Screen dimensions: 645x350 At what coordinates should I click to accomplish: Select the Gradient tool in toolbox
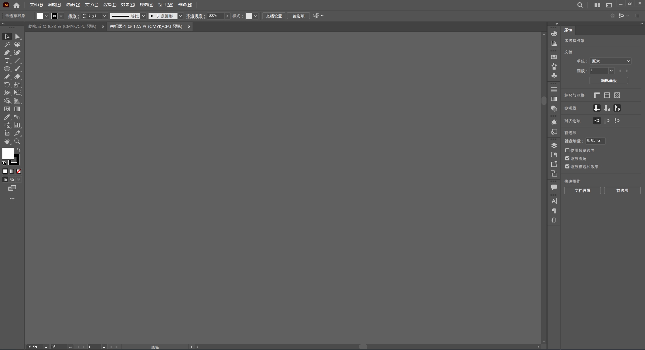pos(17,109)
